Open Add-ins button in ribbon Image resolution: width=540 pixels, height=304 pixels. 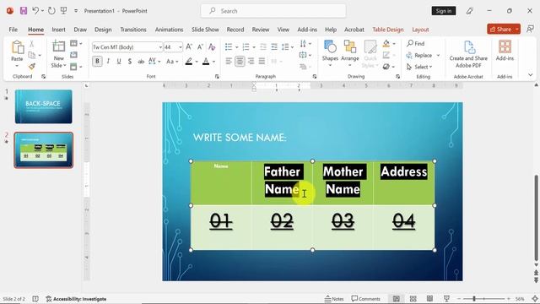[x=505, y=51]
